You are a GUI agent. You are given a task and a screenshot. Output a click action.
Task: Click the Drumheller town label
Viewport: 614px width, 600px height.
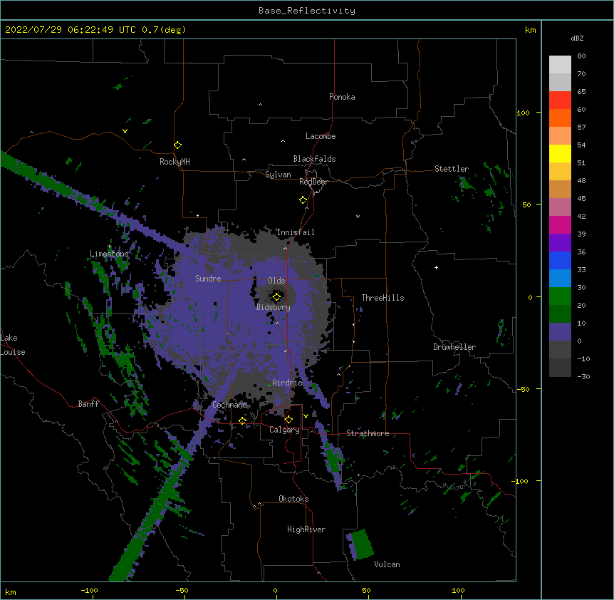[x=454, y=347]
